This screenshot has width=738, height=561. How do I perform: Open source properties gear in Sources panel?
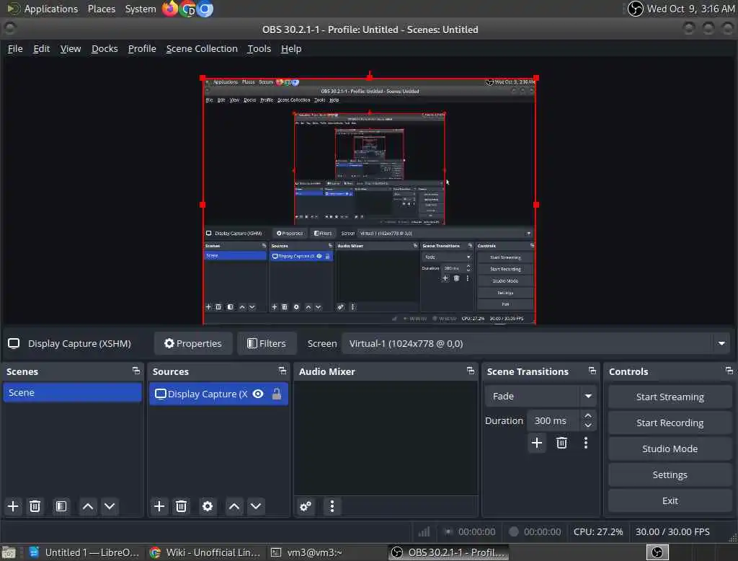pyautogui.click(x=208, y=506)
